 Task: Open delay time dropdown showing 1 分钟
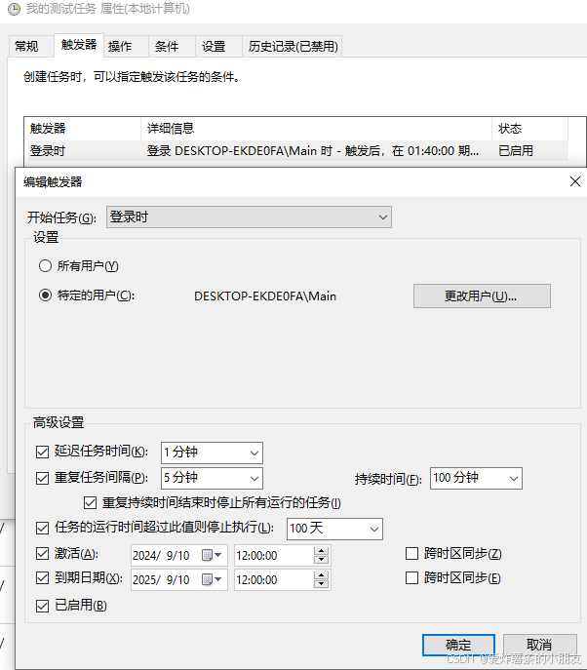click(212, 453)
